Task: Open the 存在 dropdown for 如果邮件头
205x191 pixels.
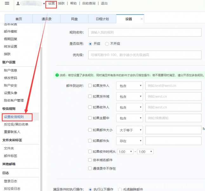Action: point(129,141)
